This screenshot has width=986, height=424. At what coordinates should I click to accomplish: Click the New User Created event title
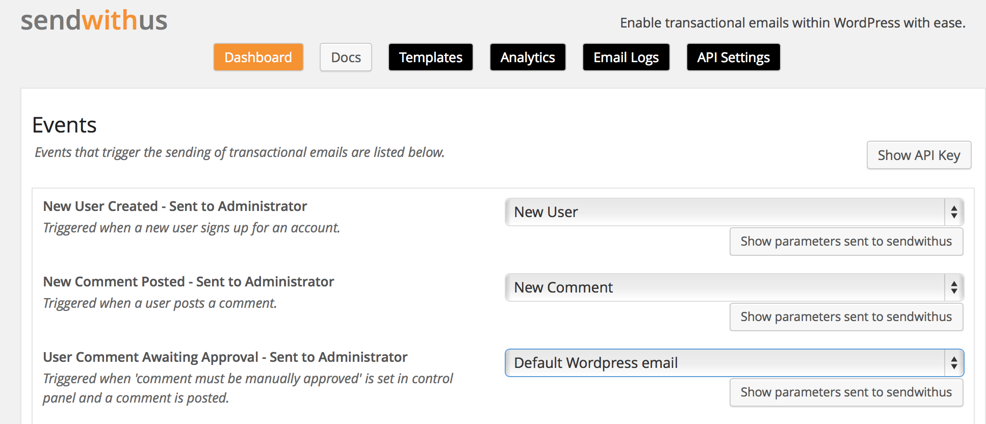tap(175, 206)
